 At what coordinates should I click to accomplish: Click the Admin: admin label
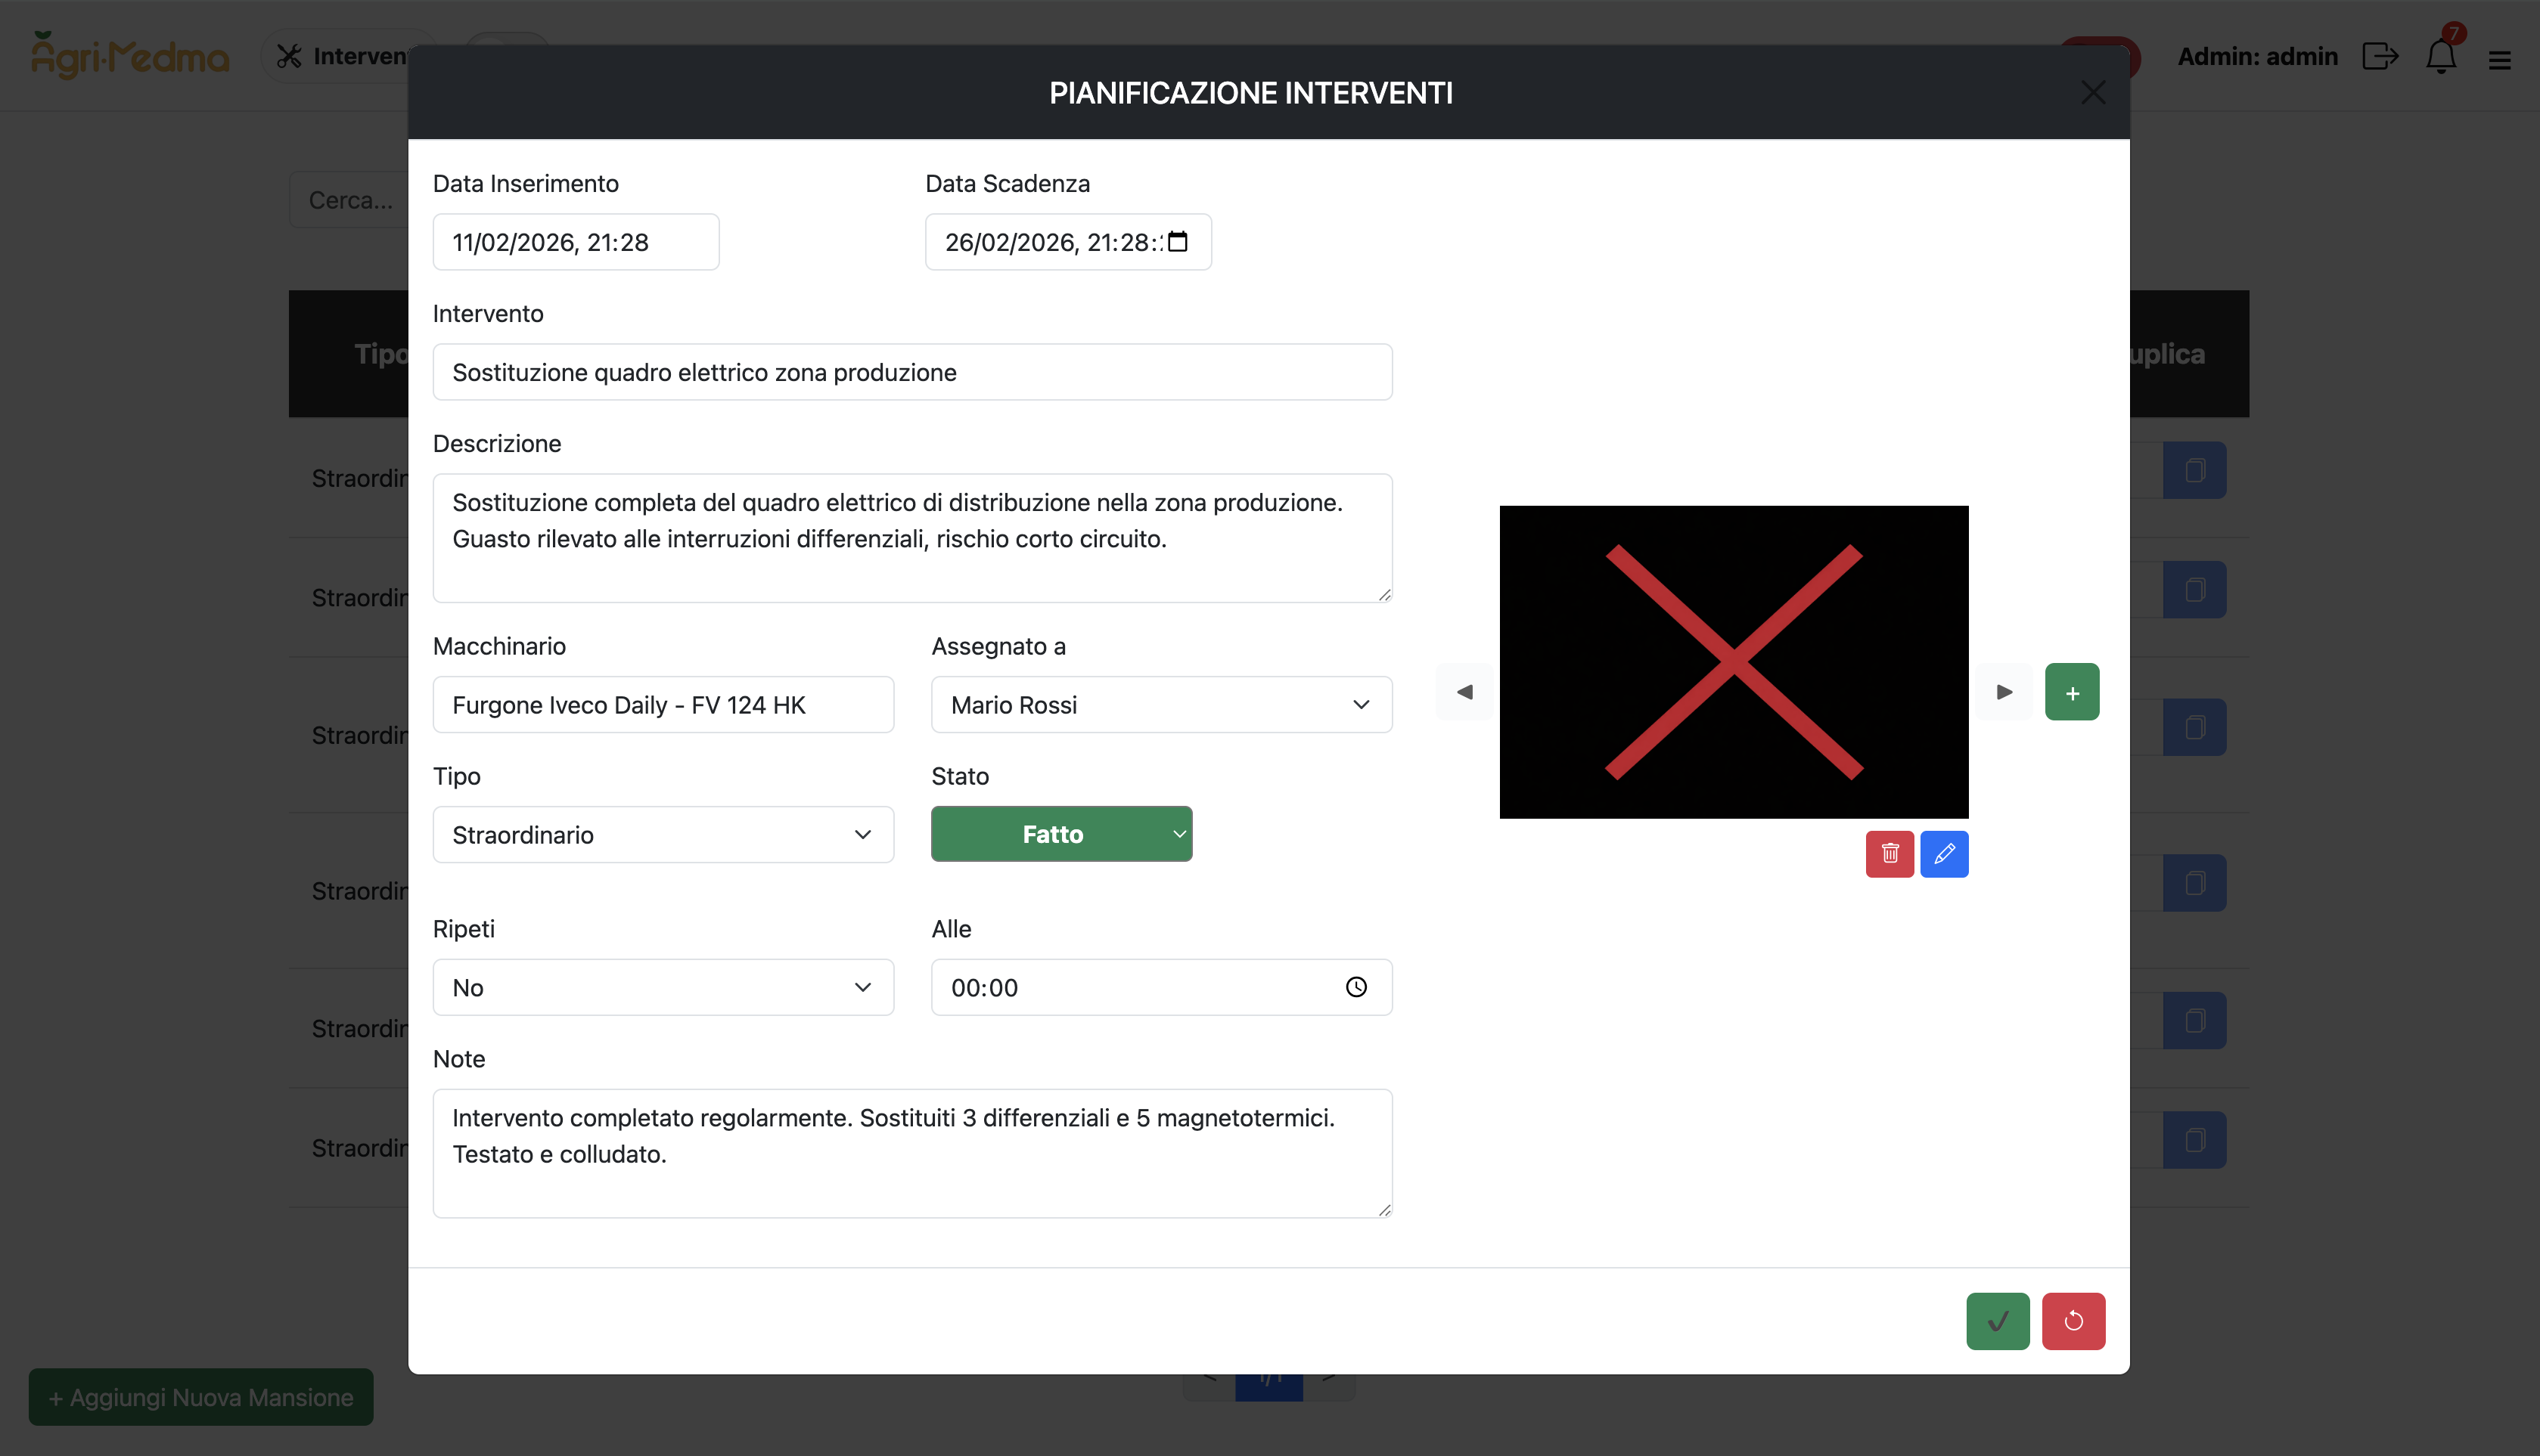(x=2257, y=56)
